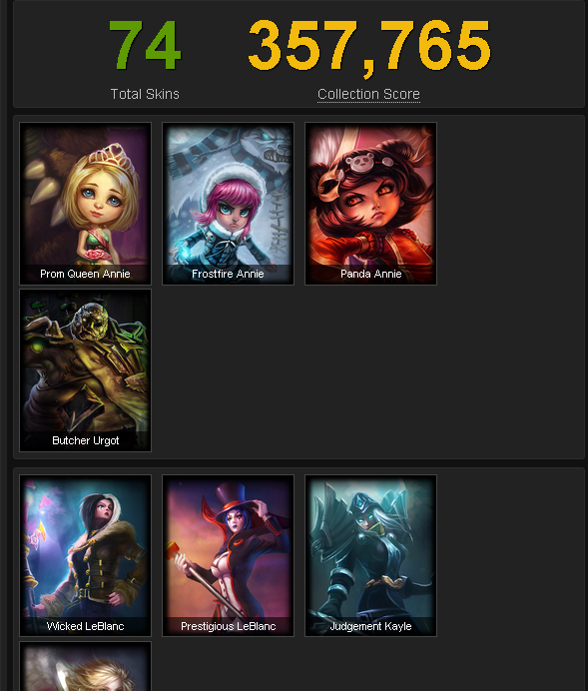Screen dimensions: 588x691
Task: Open the Prom Queen Annie skin thumbnail
Action: click(85, 203)
